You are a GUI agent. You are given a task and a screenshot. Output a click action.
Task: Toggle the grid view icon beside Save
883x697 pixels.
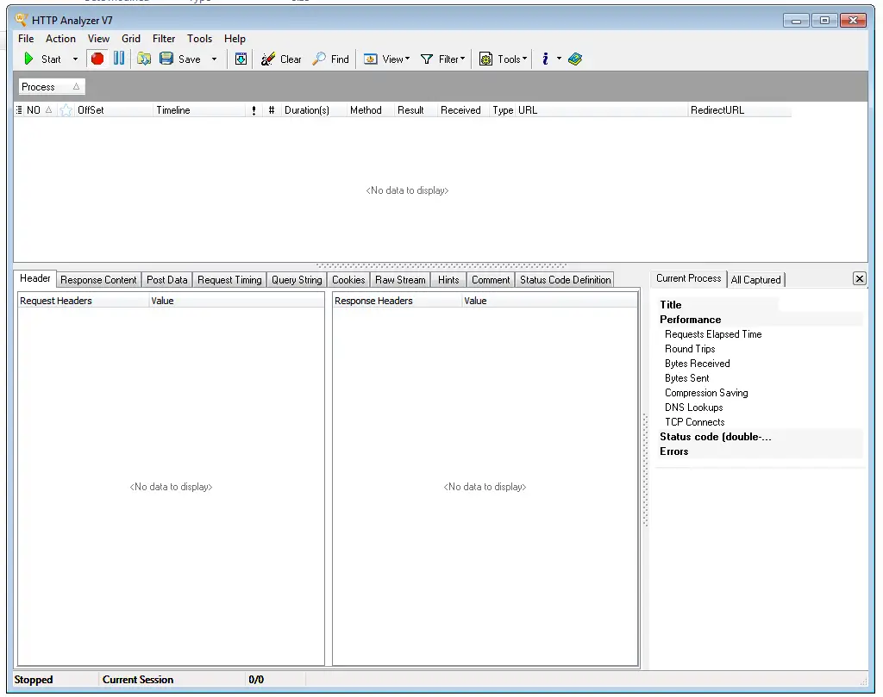(x=240, y=59)
